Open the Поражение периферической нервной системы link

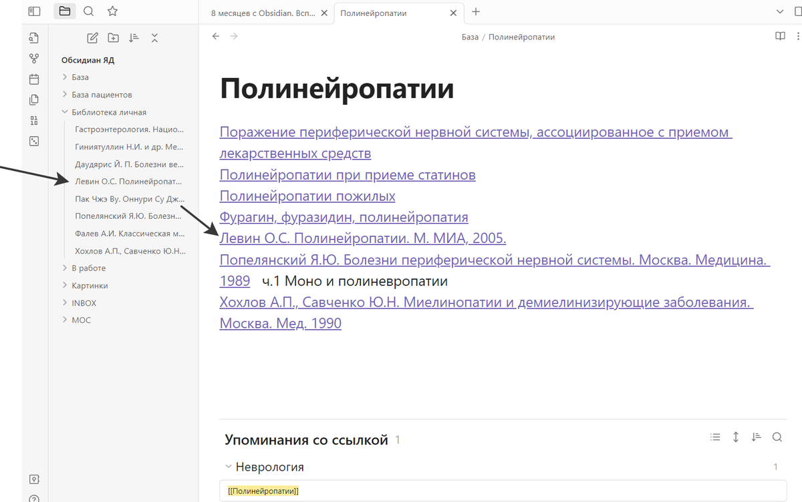(475, 143)
